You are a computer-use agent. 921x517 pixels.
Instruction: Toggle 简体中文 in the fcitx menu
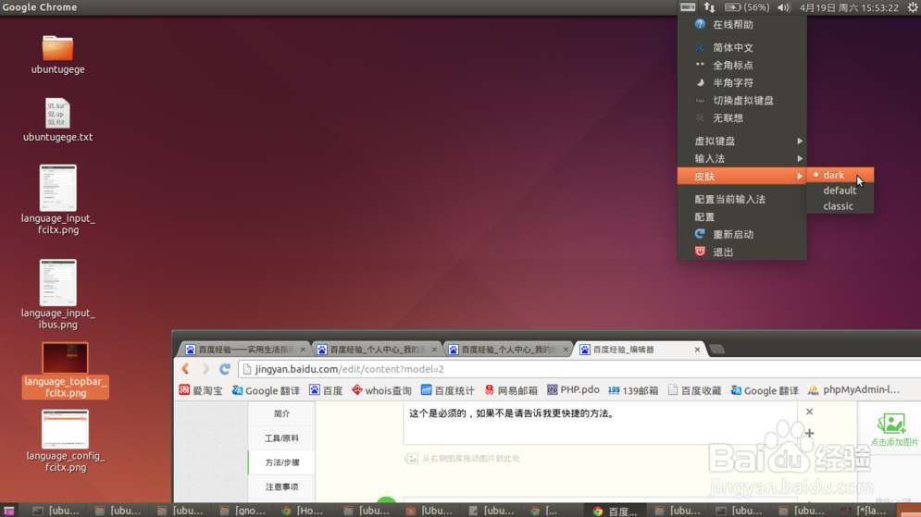click(x=741, y=47)
